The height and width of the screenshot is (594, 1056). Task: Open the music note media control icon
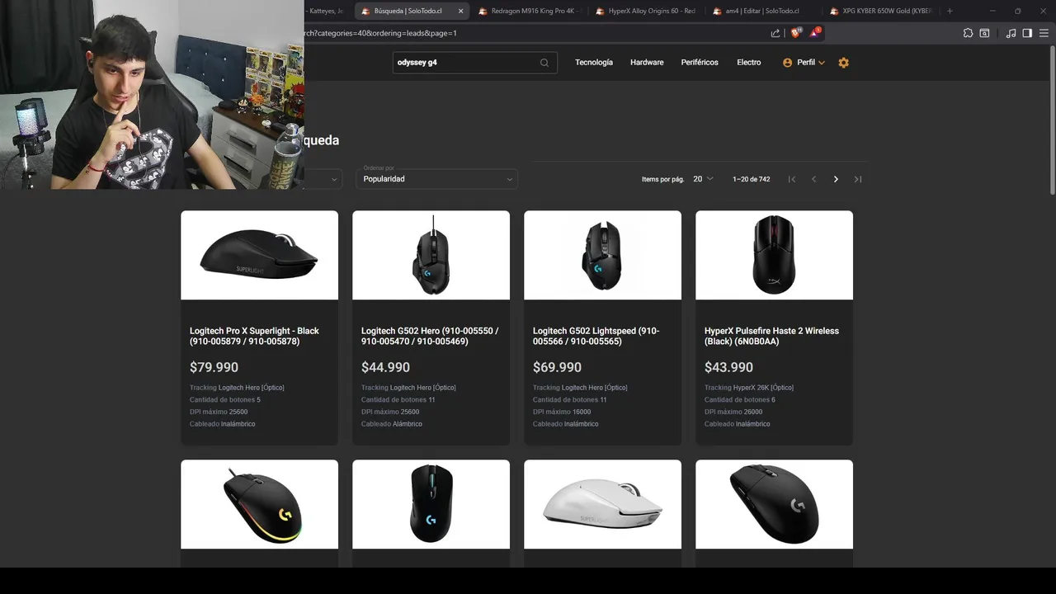click(1011, 33)
